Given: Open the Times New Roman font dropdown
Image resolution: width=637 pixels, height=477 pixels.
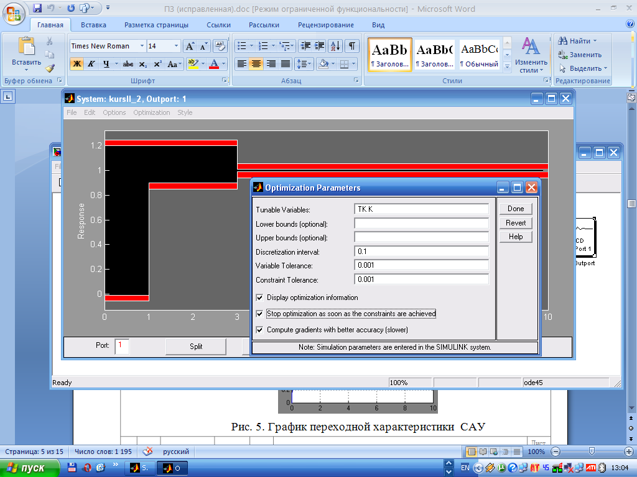Looking at the screenshot, I should point(142,46).
